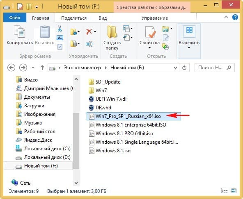Click the search box Поиск
This screenshot has height=199, width=243.
pos(215,68)
